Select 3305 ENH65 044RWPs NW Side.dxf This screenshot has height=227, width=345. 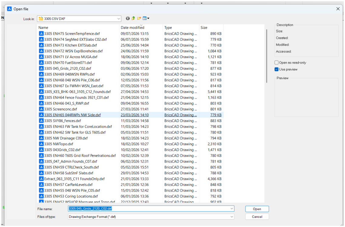[72, 115]
